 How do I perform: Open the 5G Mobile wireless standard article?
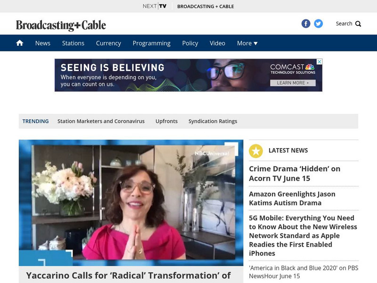pyautogui.click(x=303, y=235)
